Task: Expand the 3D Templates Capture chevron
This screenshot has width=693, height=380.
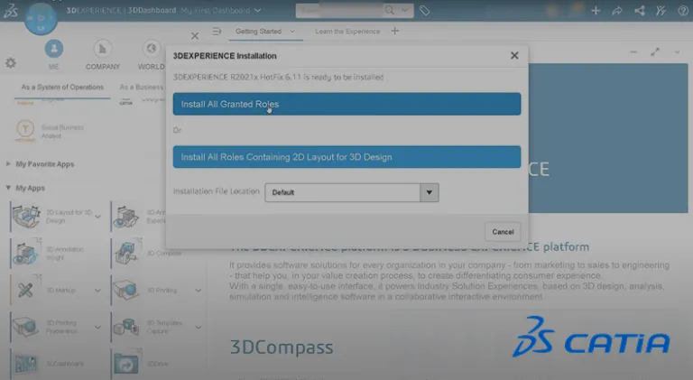Action: (198, 328)
